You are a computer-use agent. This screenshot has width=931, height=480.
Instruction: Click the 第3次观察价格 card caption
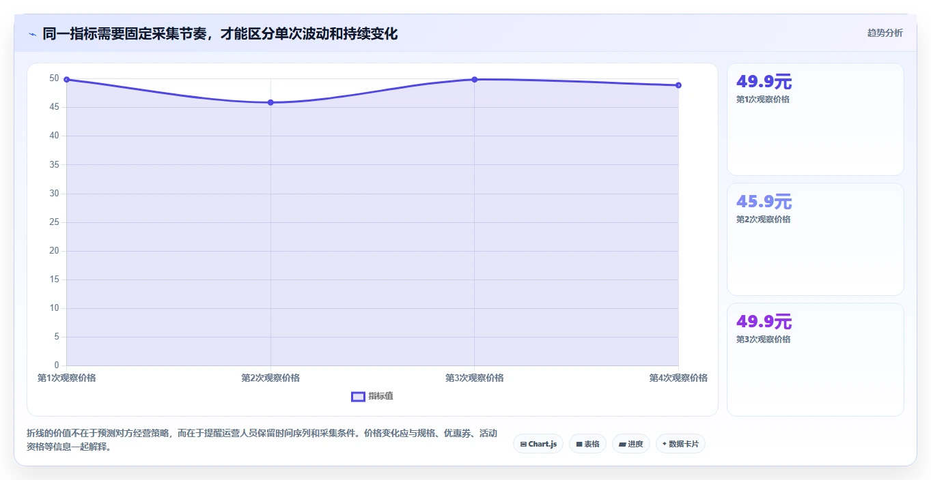[x=763, y=340]
